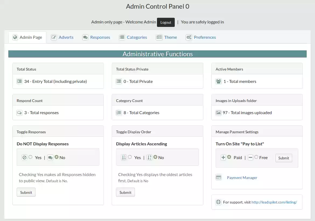Submit the Pay to List setting
Image resolution: width=315 pixels, height=221 pixels.
click(x=283, y=158)
